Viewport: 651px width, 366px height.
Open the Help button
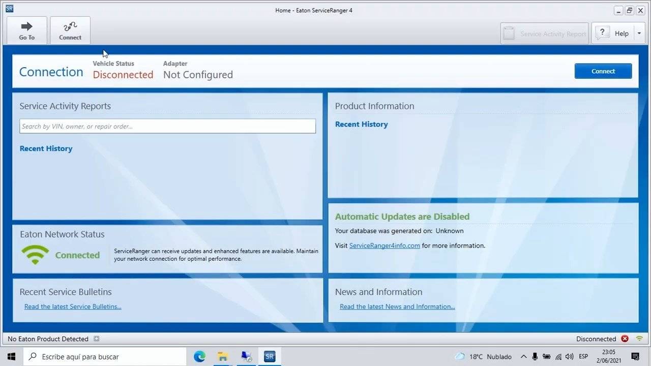tap(613, 33)
